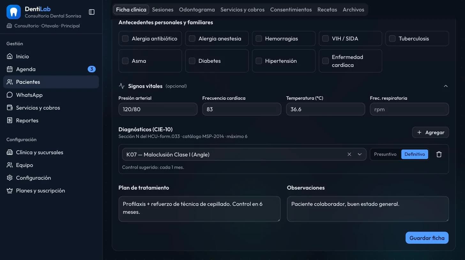Viewport: 465px width, 260px height.
Task: Click the Temperatura input showing 36.6
Action: 325,109
